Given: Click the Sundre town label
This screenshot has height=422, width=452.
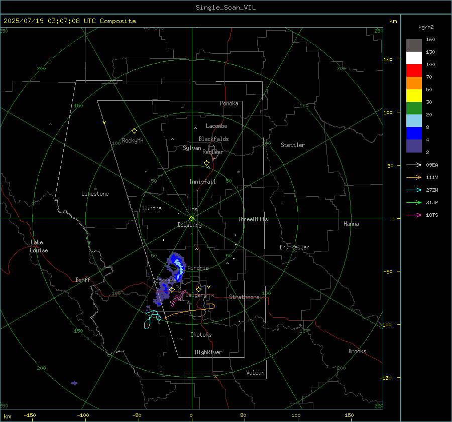Looking at the screenshot, I should [152, 208].
